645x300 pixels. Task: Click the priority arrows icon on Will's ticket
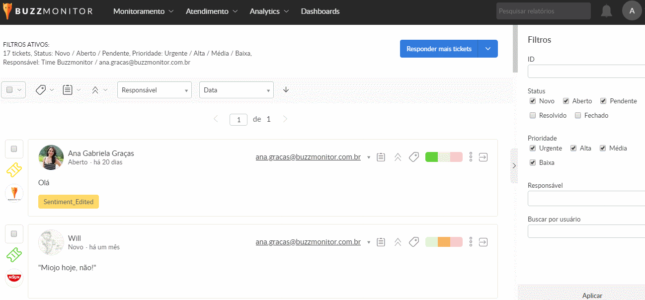point(398,242)
